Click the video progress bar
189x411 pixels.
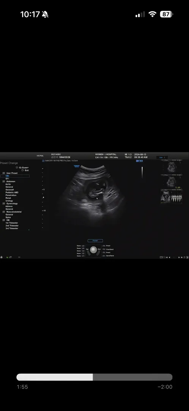click(94, 377)
